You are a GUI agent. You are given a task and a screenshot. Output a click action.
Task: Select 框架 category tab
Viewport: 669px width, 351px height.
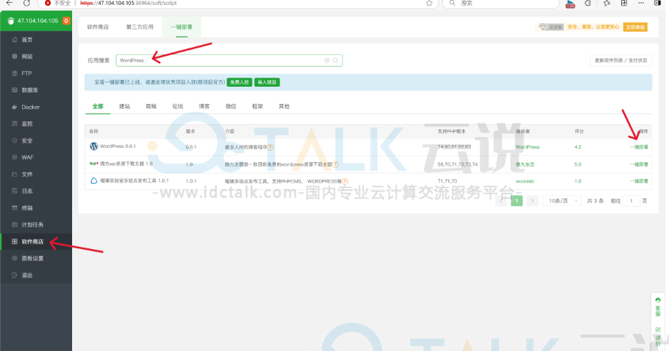257,106
